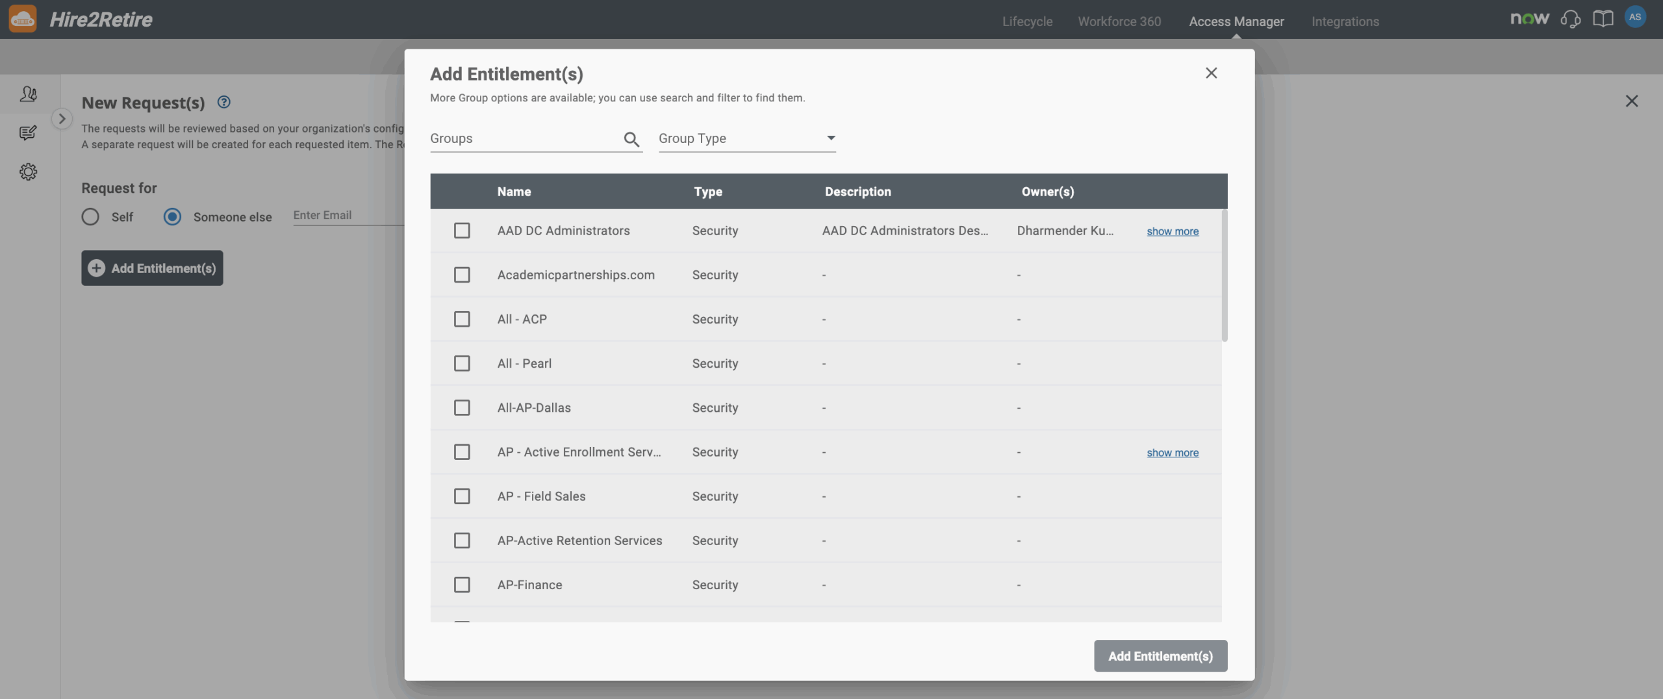This screenshot has height=699, width=1663.
Task: Open the settings gear in the sidebar
Action: pos(28,172)
